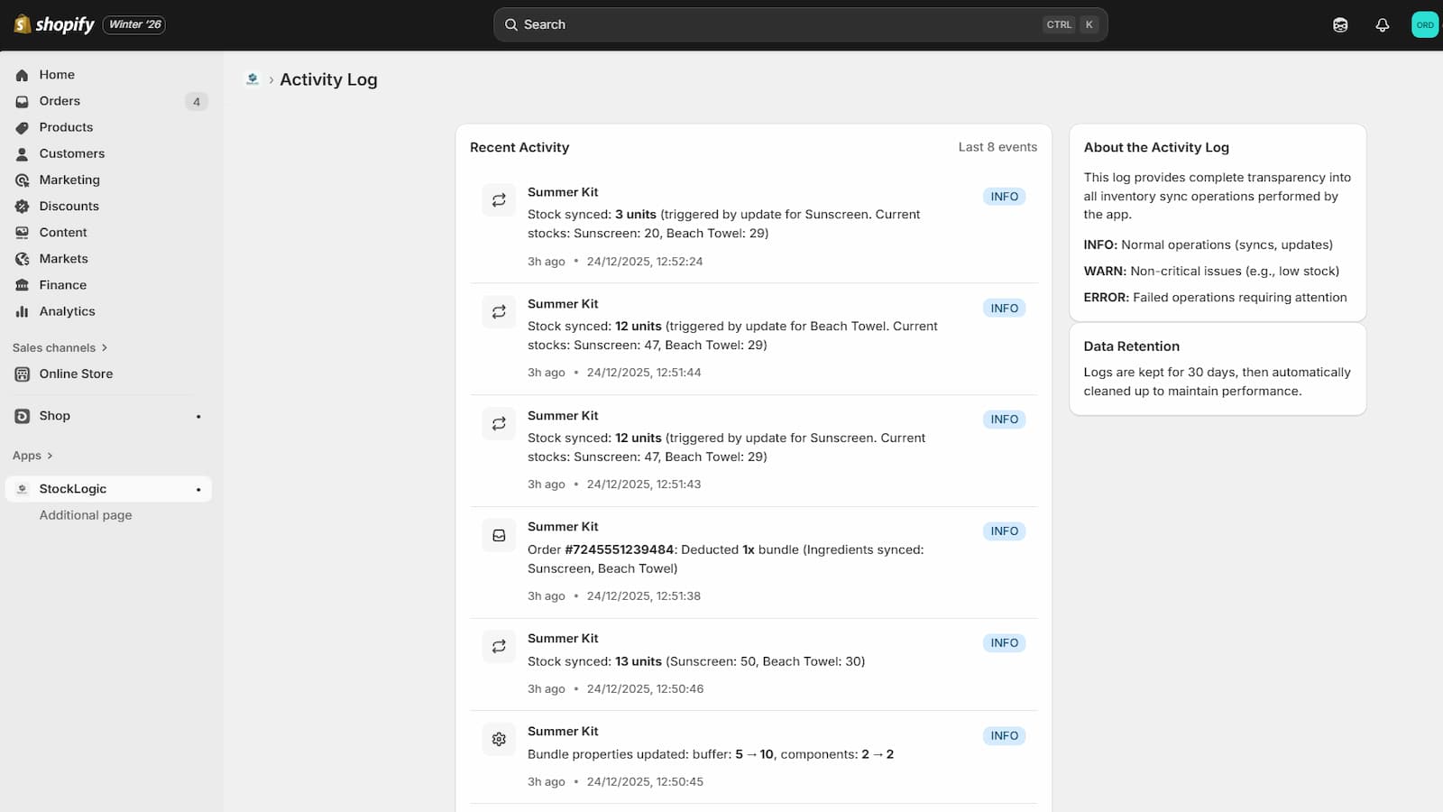The image size is (1443, 812).
Task: Open the Marketing menu item
Action: click(x=69, y=180)
